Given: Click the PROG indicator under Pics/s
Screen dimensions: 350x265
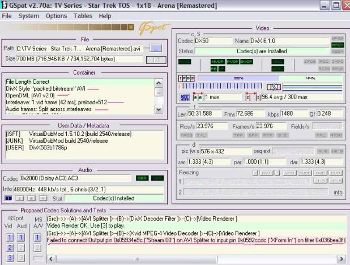Looking at the screenshot, I should point(186,135).
